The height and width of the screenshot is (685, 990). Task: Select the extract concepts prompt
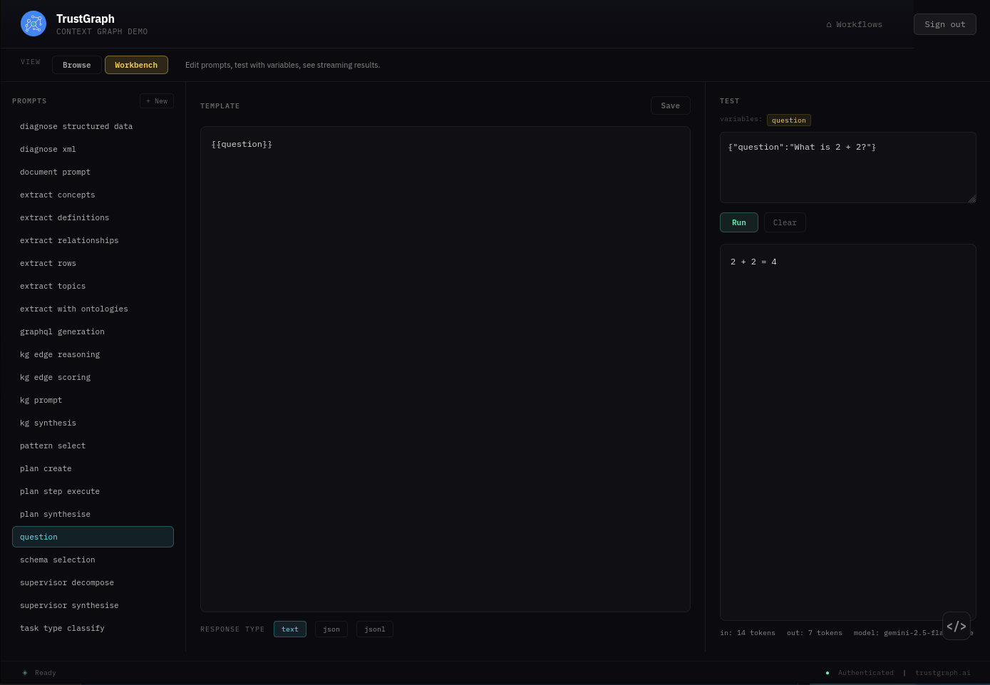(x=93, y=195)
